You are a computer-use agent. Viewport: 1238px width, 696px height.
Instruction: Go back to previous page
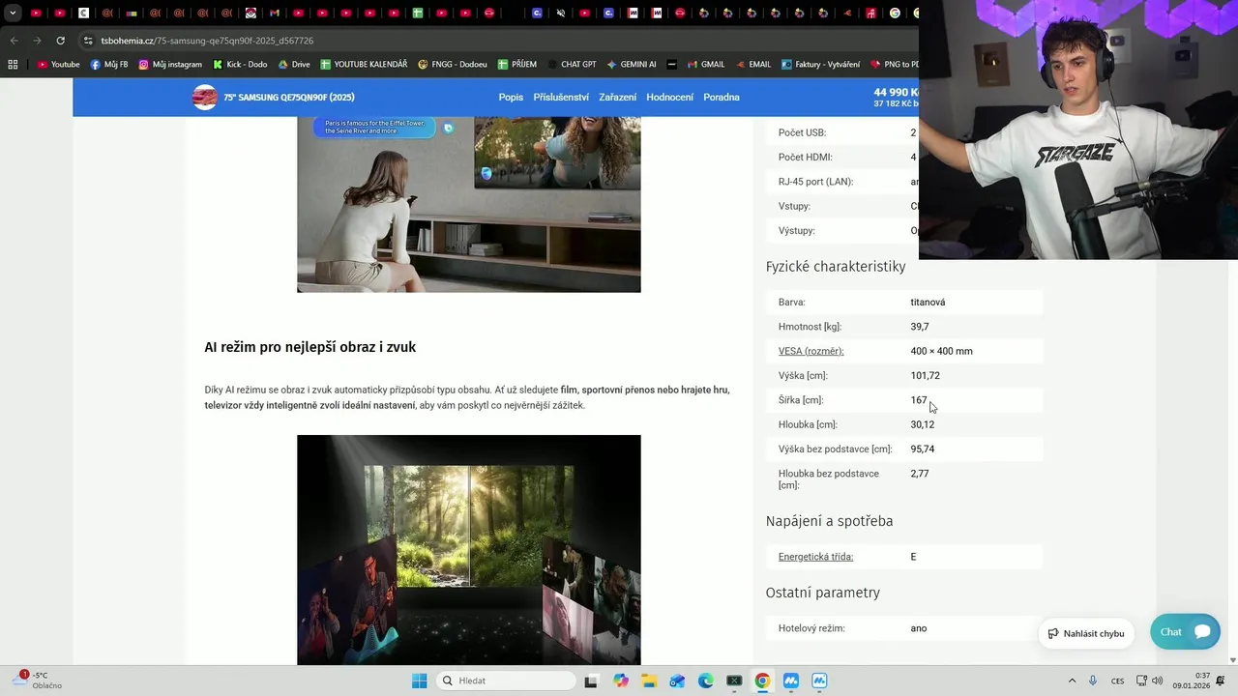click(14, 41)
